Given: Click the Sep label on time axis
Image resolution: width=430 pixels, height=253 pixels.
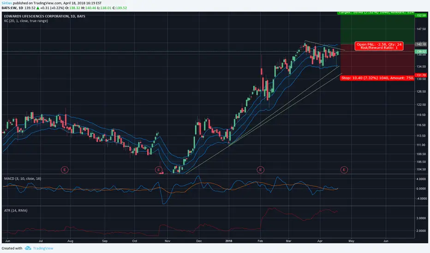Looking at the screenshot, I should coord(104,241).
